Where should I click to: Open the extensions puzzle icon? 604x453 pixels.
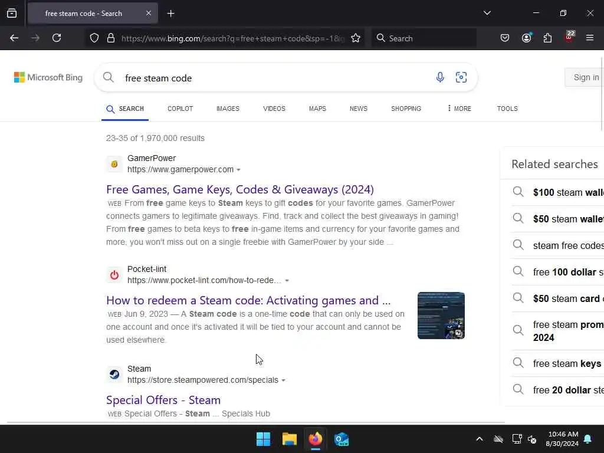point(547,38)
